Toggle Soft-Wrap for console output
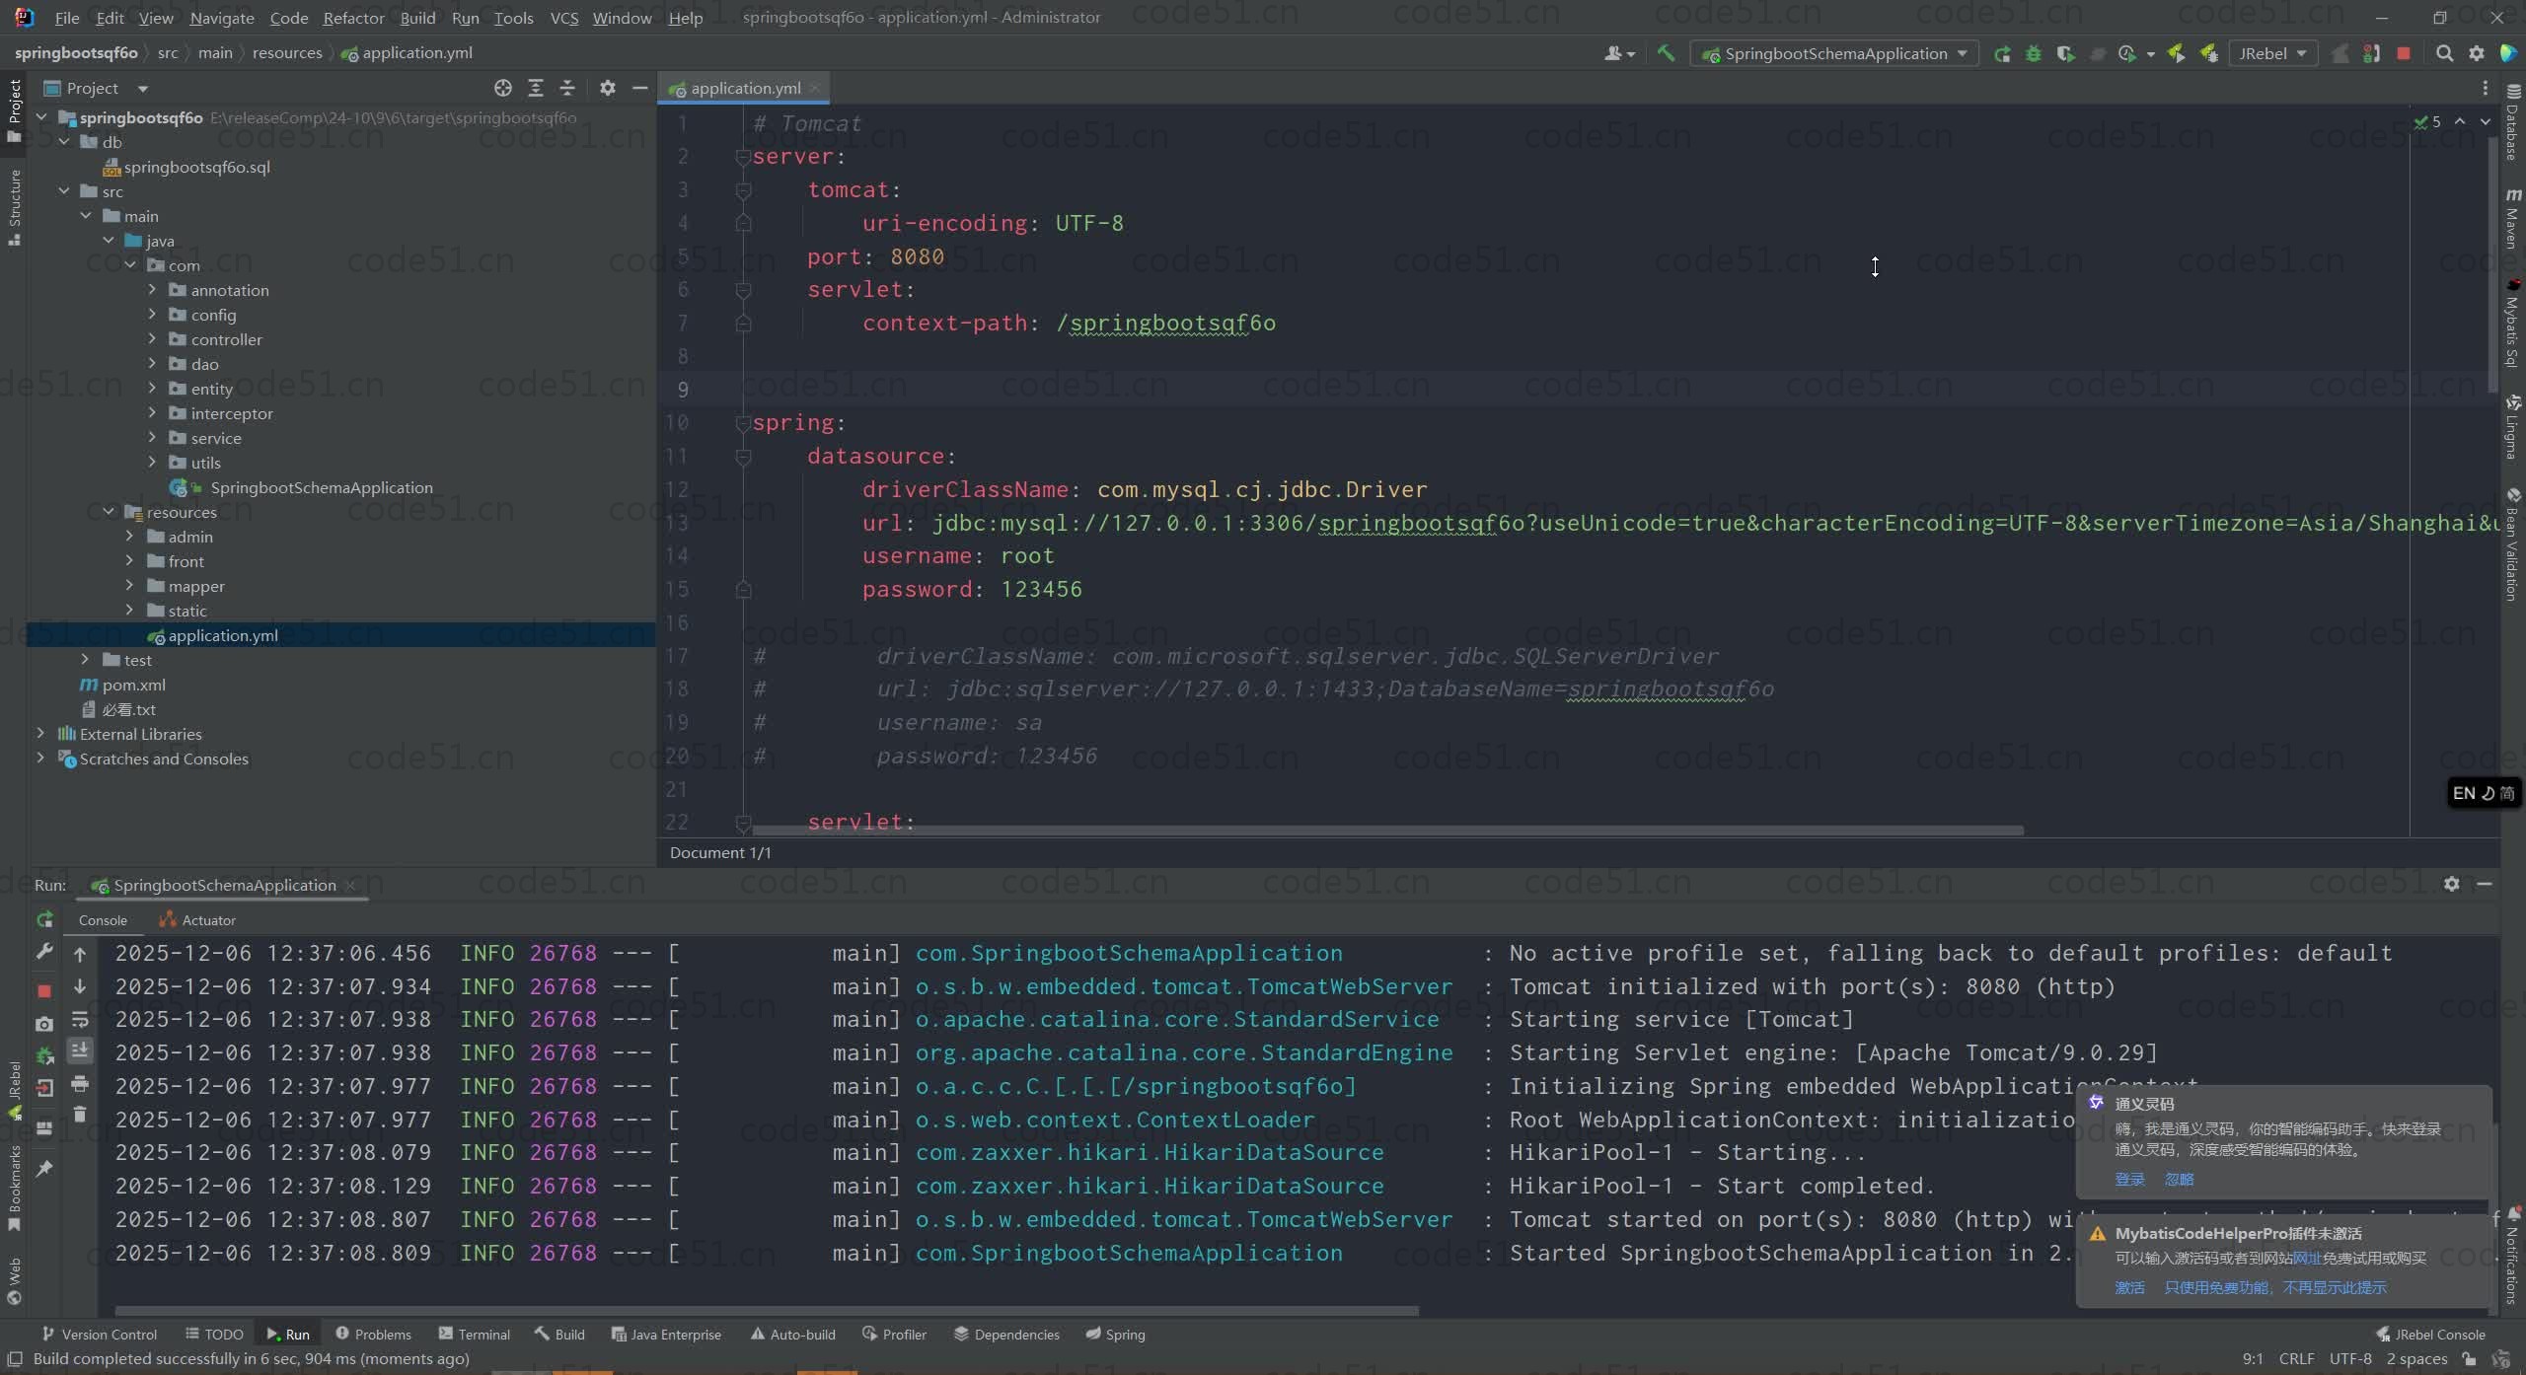 pyautogui.click(x=80, y=1019)
